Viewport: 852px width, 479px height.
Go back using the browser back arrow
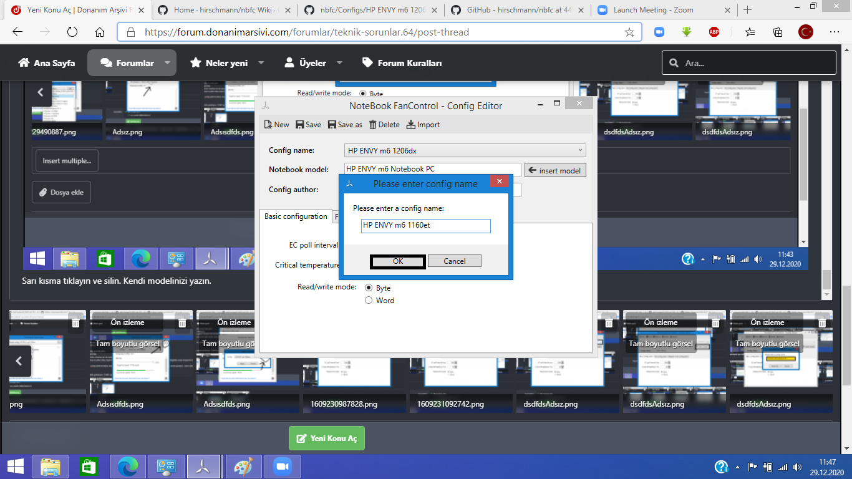point(17,32)
